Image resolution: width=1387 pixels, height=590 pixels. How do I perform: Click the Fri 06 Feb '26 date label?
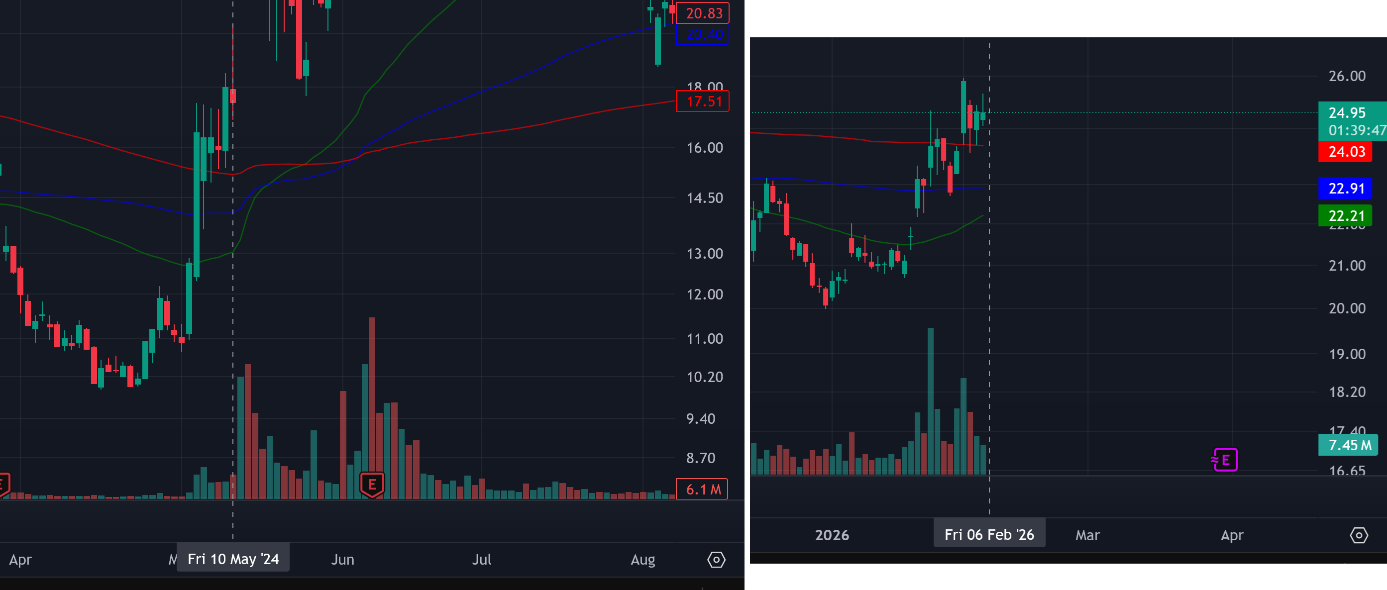click(988, 534)
